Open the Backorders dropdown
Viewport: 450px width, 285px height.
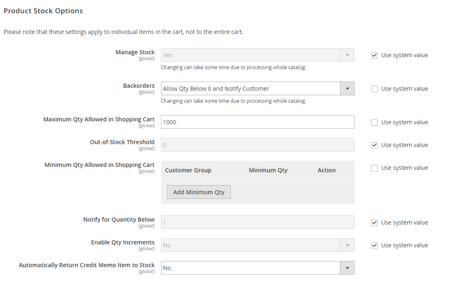tap(347, 88)
